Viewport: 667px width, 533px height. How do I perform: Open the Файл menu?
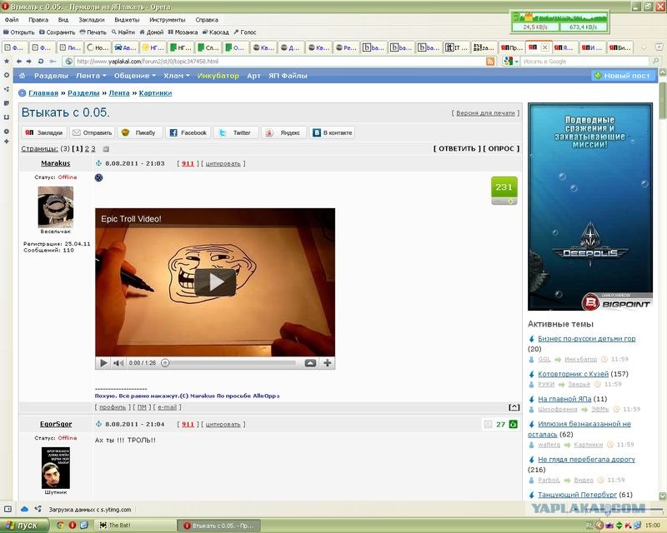[x=12, y=19]
